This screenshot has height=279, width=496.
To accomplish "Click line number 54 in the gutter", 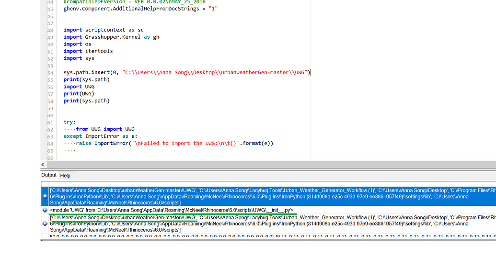I will tap(50, 72).
